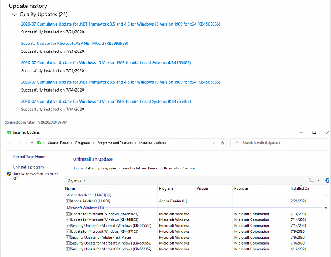This screenshot has width=331, height=257.
Task: Click the change view icon
Action: coord(311,180)
